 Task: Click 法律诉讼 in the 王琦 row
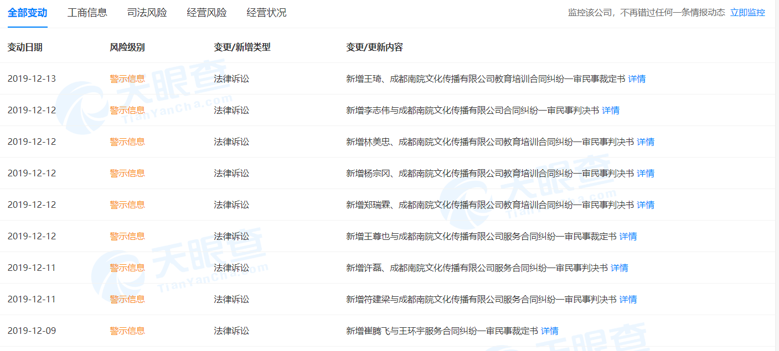[x=231, y=78]
